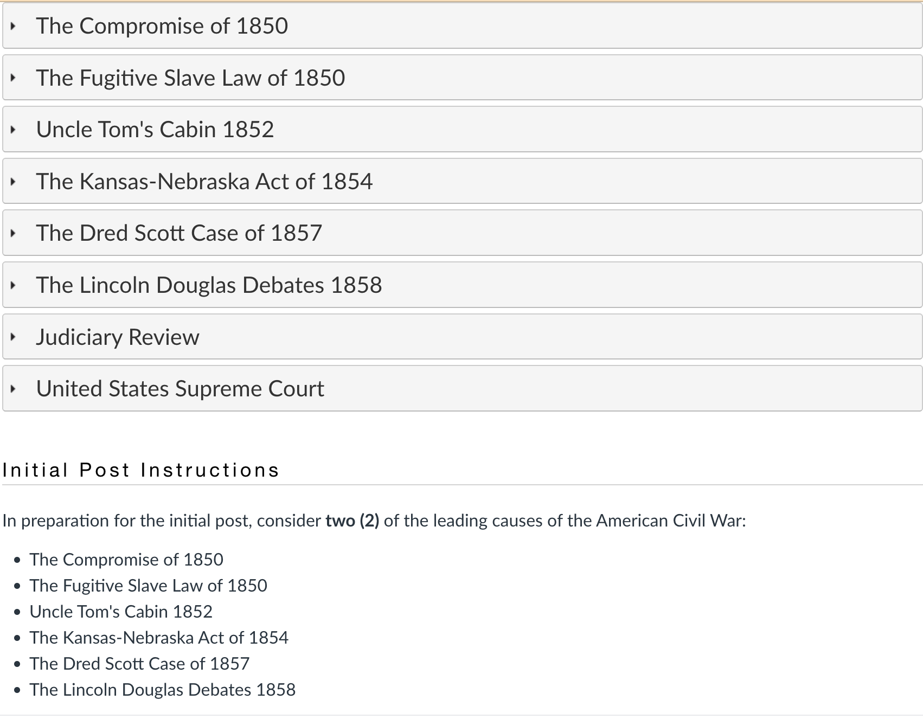Expand the Lincoln Douglas Debates arrow
The image size is (923, 719).
tap(13, 285)
